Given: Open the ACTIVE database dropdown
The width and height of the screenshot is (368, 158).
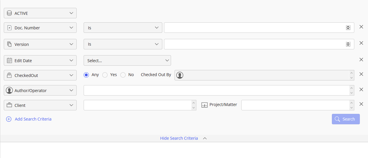Looking at the screenshot, I should [40, 13].
